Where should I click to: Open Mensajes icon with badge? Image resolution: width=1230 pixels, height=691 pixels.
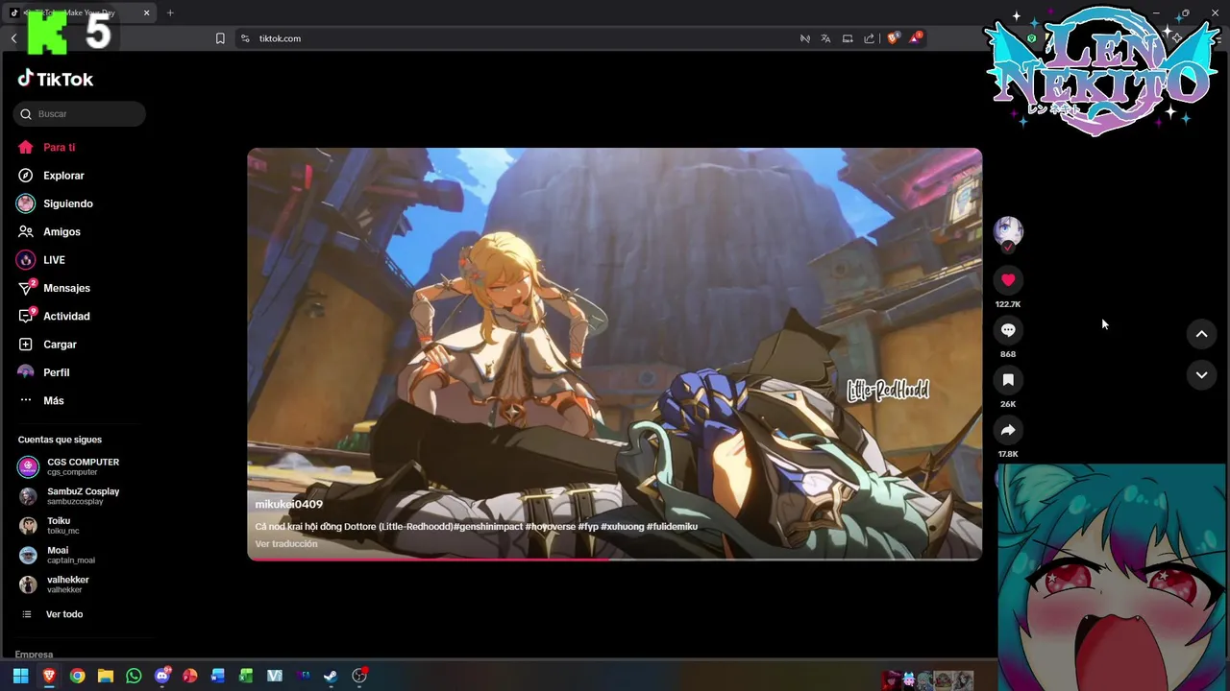point(26,288)
